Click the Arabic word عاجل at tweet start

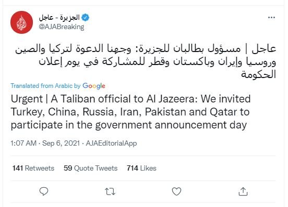click(264, 49)
